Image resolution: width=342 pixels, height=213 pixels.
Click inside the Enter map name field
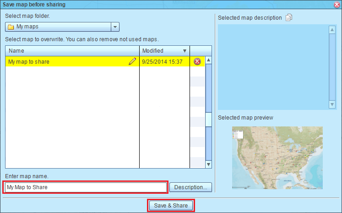pyautogui.click(x=86, y=187)
